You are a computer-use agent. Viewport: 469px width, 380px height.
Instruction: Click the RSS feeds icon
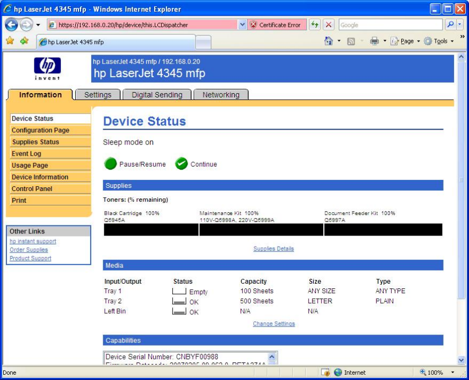point(351,41)
